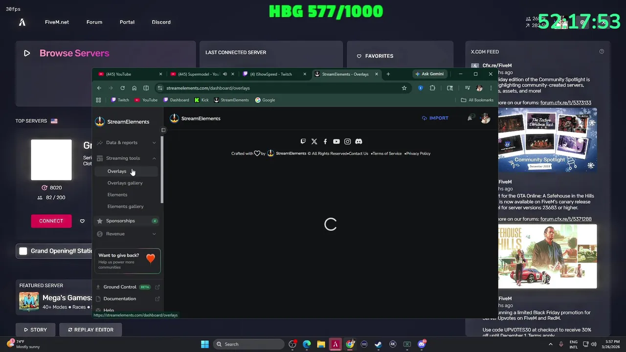This screenshot has height=352, width=626.
Task: Collapse the Streaming tools section
Action: [126, 158]
